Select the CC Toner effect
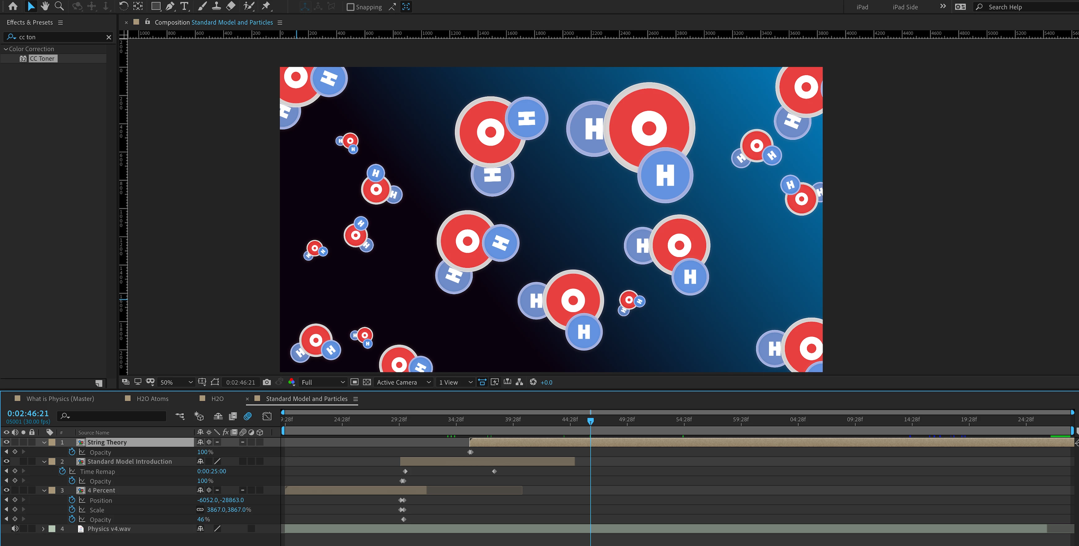1079x546 pixels. pyautogui.click(x=42, y=58)
